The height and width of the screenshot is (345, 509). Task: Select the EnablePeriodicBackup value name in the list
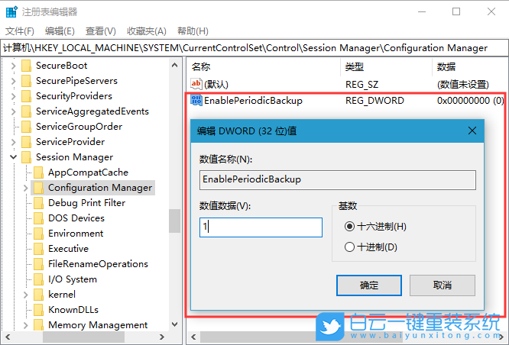coord(253,101)
